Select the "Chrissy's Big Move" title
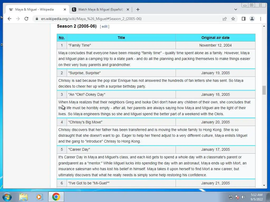Screen dimensions: 270x202 (85, 122)
